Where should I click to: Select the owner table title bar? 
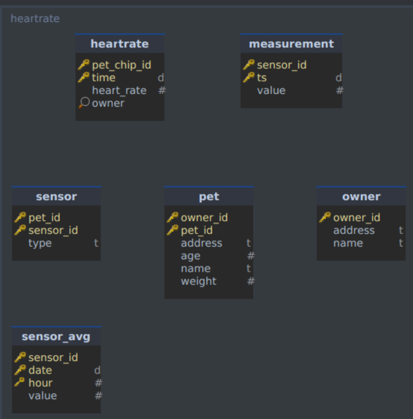361,196
